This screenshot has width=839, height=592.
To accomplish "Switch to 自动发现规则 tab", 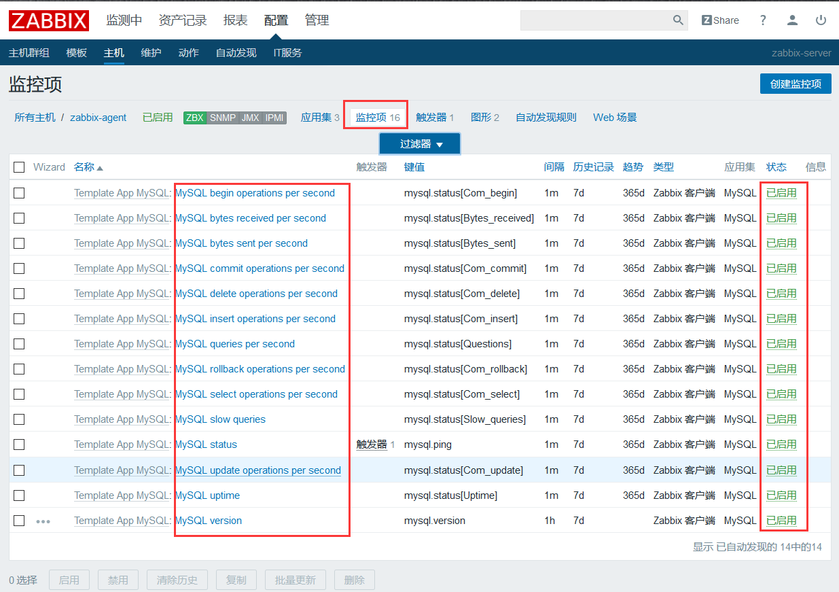I will [546, 118].
